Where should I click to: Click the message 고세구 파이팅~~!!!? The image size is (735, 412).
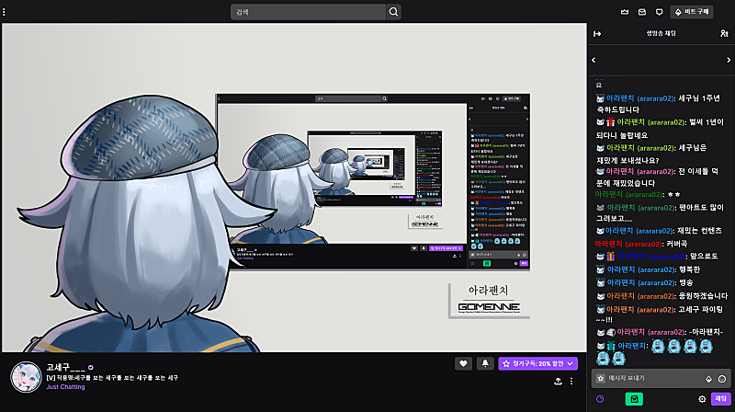[x=660, y=315]
